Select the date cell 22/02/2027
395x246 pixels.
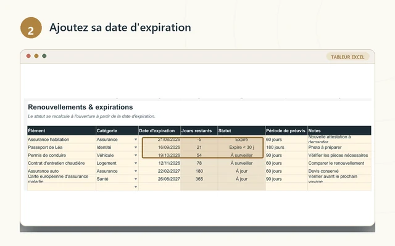pos(159,171)
